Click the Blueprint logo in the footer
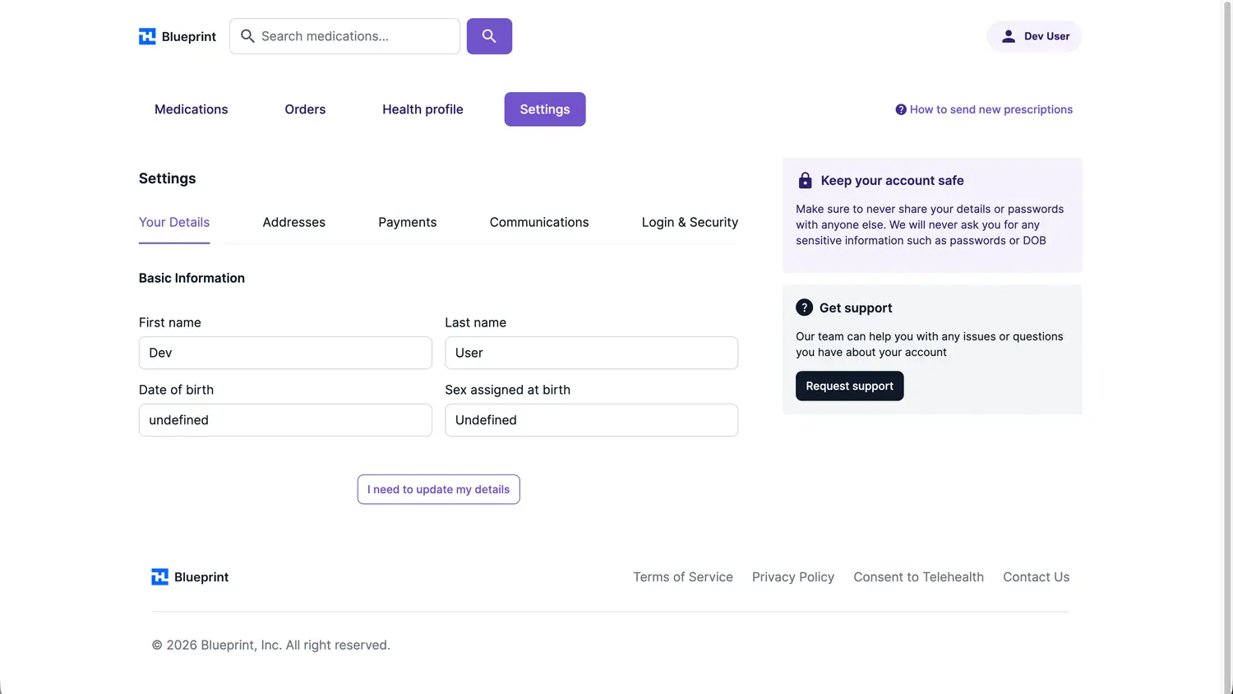1233x694 pixels. (x=190, y=577)
